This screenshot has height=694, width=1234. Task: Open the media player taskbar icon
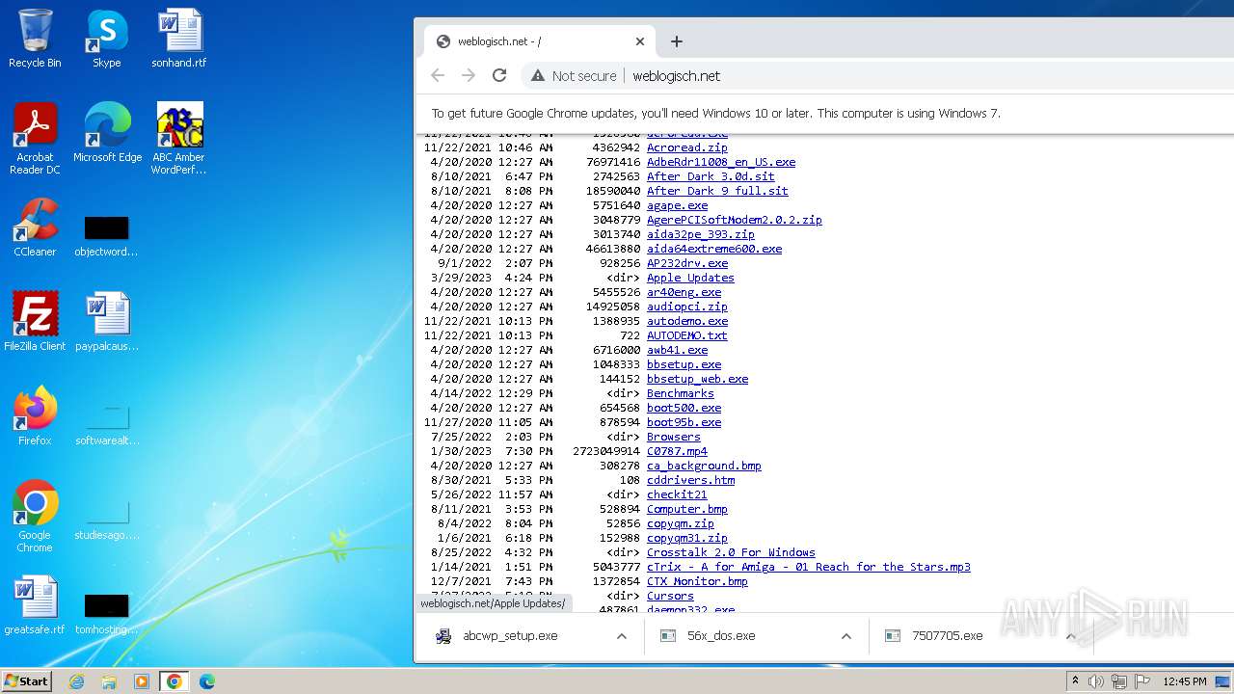pos(142,681)
